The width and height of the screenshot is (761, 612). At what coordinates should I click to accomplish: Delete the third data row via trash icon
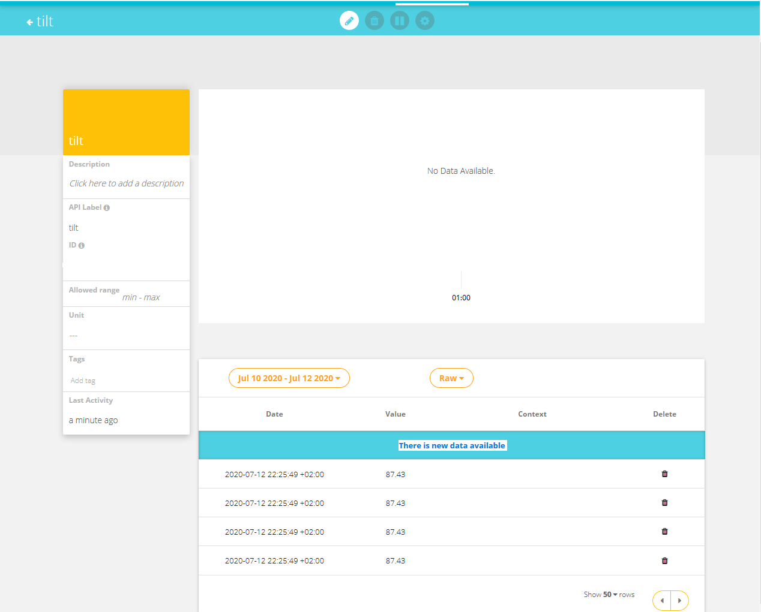664,532
